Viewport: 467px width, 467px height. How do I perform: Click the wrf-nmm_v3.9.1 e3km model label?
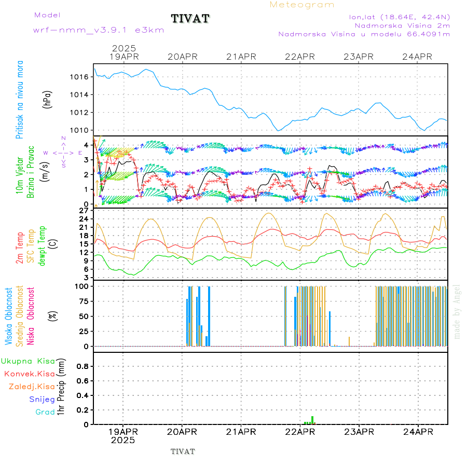coord(99,30)
